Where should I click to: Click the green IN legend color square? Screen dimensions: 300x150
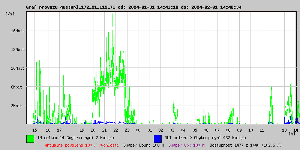point(30,138)
